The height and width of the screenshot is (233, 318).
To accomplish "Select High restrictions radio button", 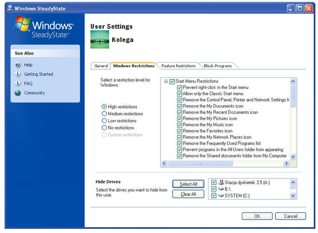I will coord(104,107).
